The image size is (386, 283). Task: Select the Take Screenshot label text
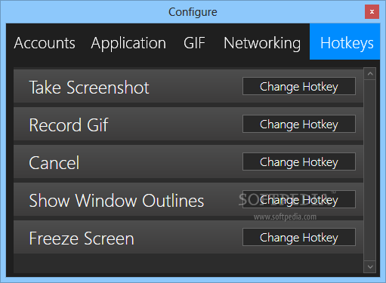[89, 88]
